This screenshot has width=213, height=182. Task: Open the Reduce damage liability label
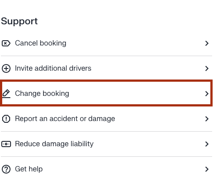54,144
